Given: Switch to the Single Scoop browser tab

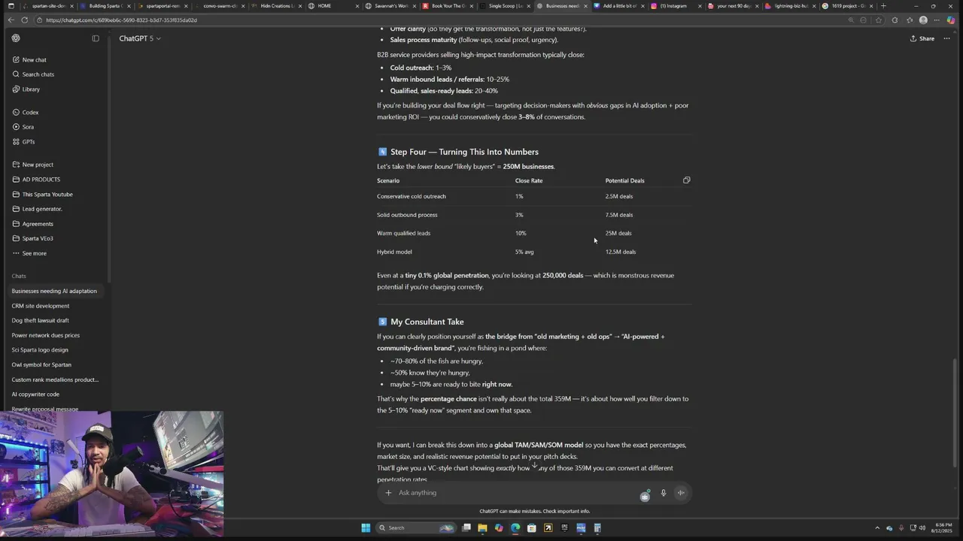Looking at the screenshot, I should [x=505, y=6].
